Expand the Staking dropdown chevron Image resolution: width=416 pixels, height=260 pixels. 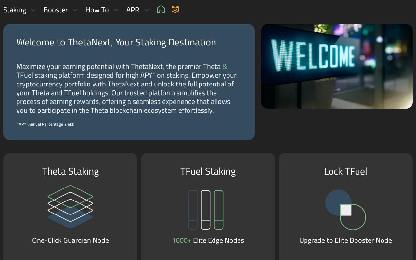point(33,10)
